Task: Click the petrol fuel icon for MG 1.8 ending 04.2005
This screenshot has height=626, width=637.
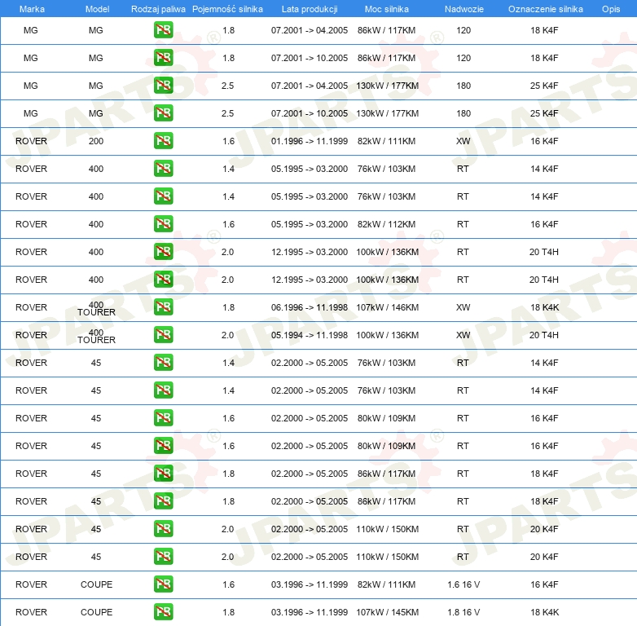Action: coord(163,30)
